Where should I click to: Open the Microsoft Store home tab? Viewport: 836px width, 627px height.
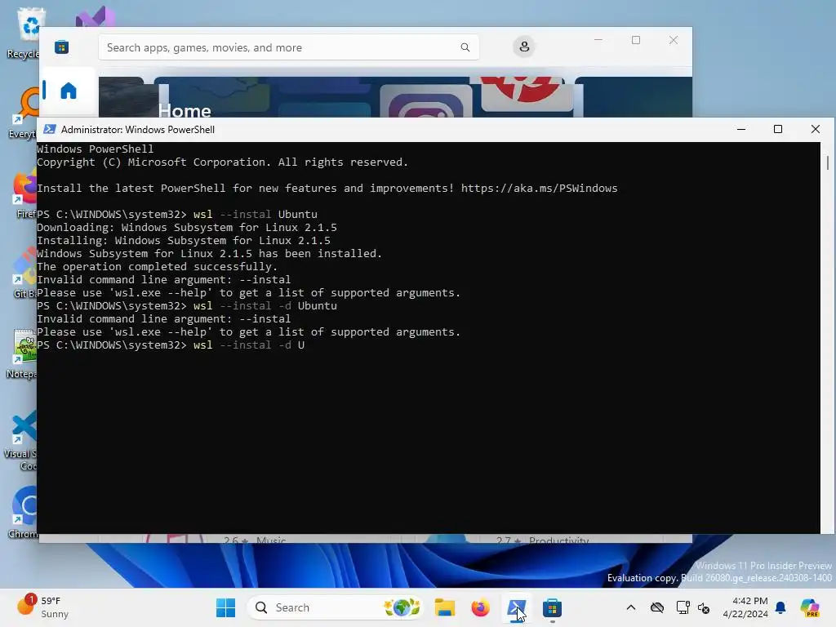(69, 91)
